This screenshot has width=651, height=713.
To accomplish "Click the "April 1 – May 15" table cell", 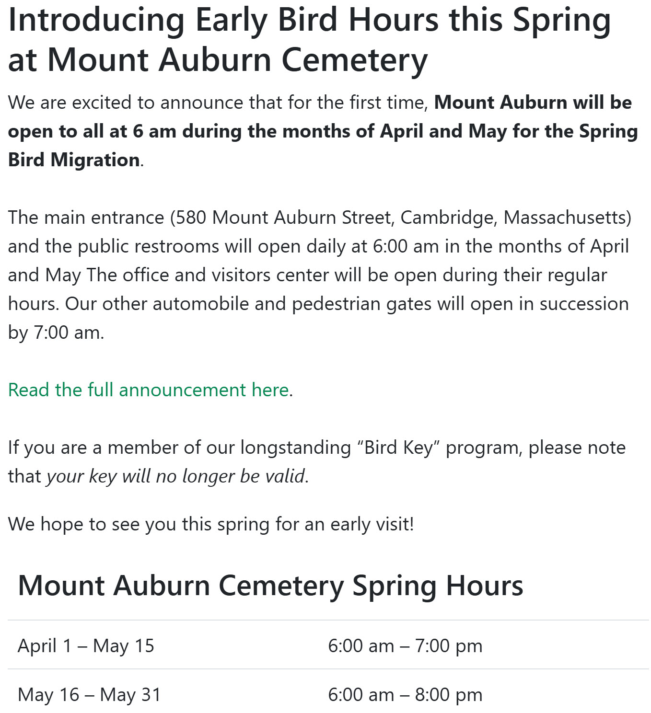I will (86, 646).
